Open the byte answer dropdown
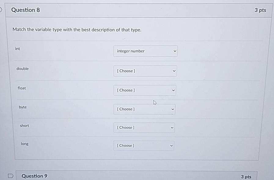Screen dimensions: 274x180 point(144,109)
